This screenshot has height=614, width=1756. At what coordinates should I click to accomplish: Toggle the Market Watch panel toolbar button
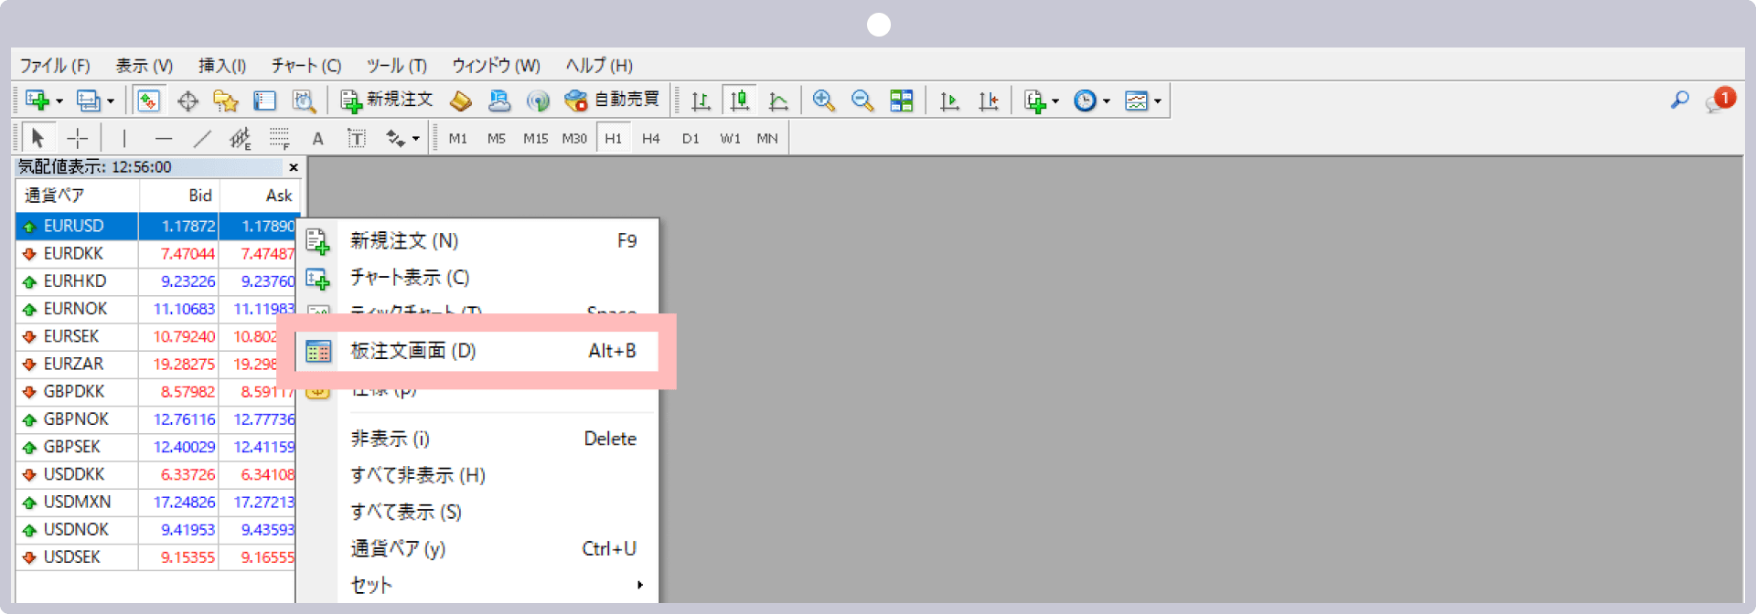[x=148, y=101]
